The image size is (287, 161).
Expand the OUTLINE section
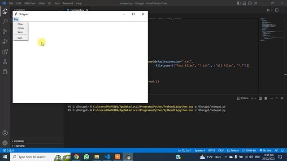pyautogui.click(x=37, y=141)
